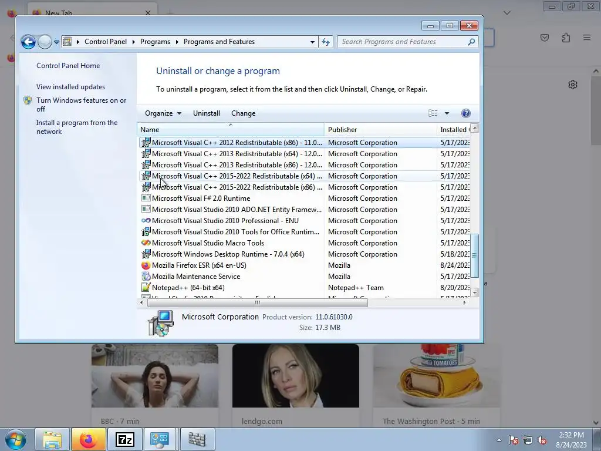Click the Mozilla Firefox ESR icon
This screenshot has height=451, width=601.
(146, 265)
